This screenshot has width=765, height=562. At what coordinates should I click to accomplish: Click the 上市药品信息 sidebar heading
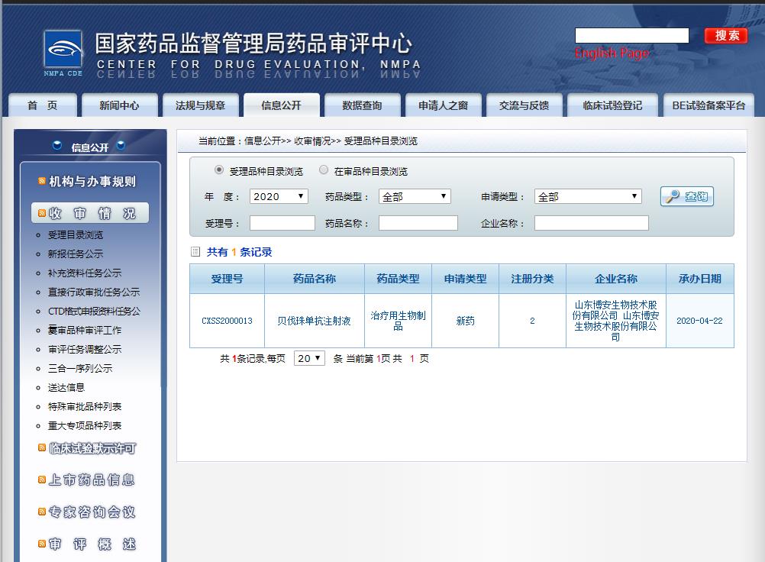click(92, 480)
